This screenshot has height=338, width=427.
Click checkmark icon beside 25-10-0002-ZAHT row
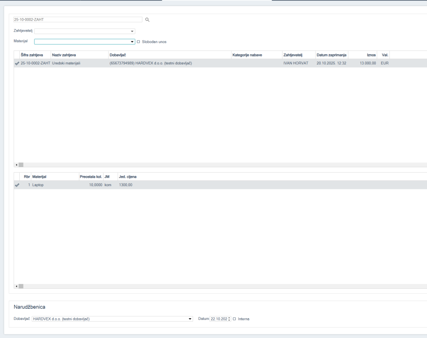[x=17, y=63]
